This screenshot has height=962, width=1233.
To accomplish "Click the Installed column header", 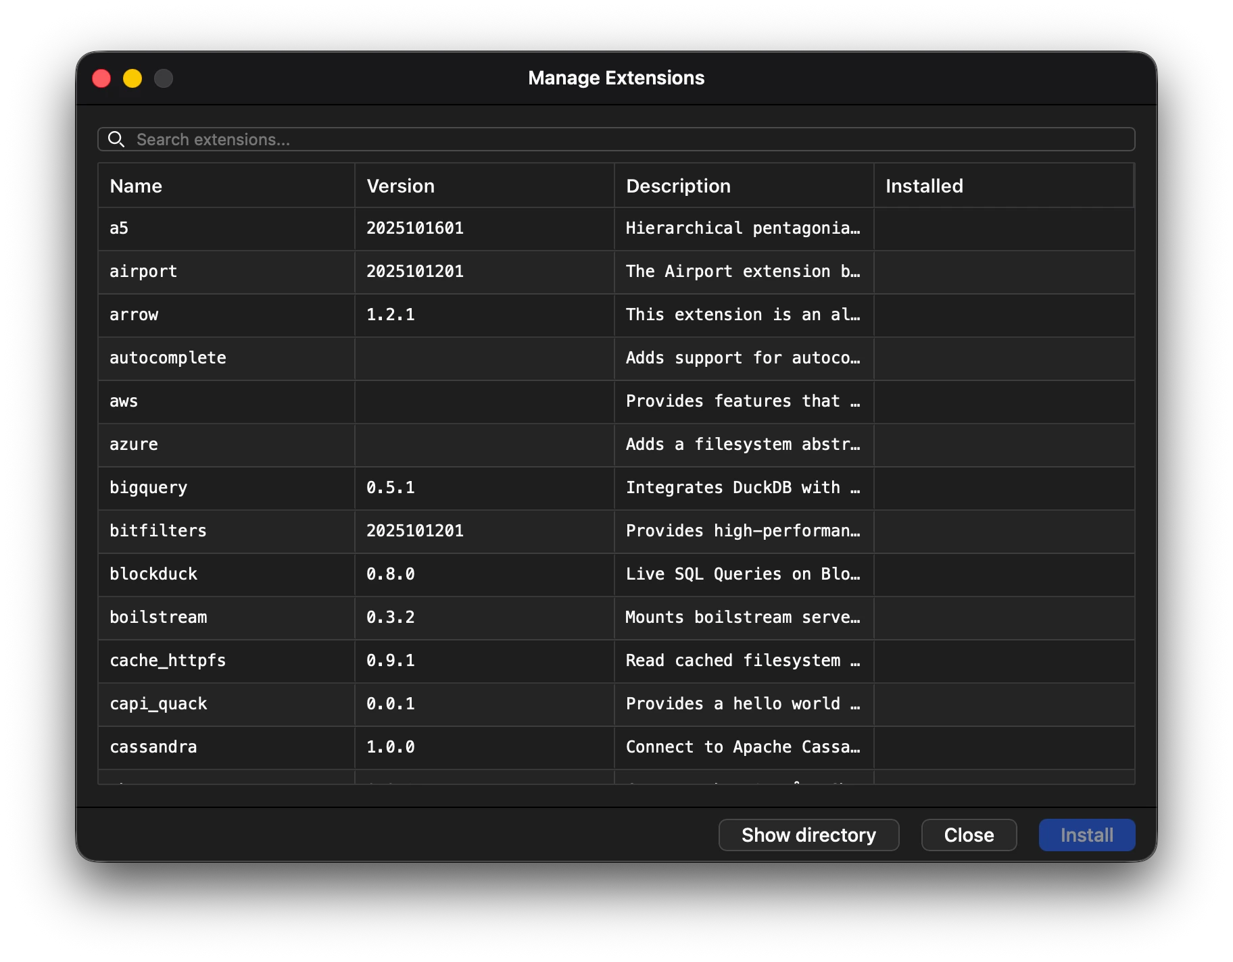I will [x=923, y=186].
